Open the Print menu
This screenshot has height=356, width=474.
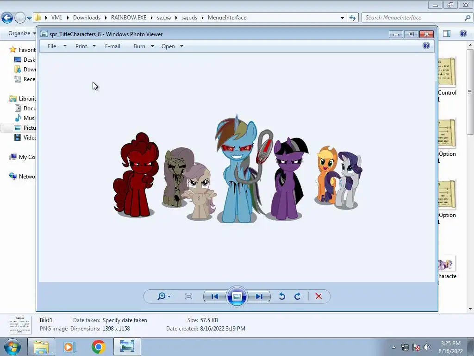pyautogui.click(x=81, y=46)
